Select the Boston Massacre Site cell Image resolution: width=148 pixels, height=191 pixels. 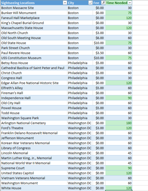(x=34, y=8)
